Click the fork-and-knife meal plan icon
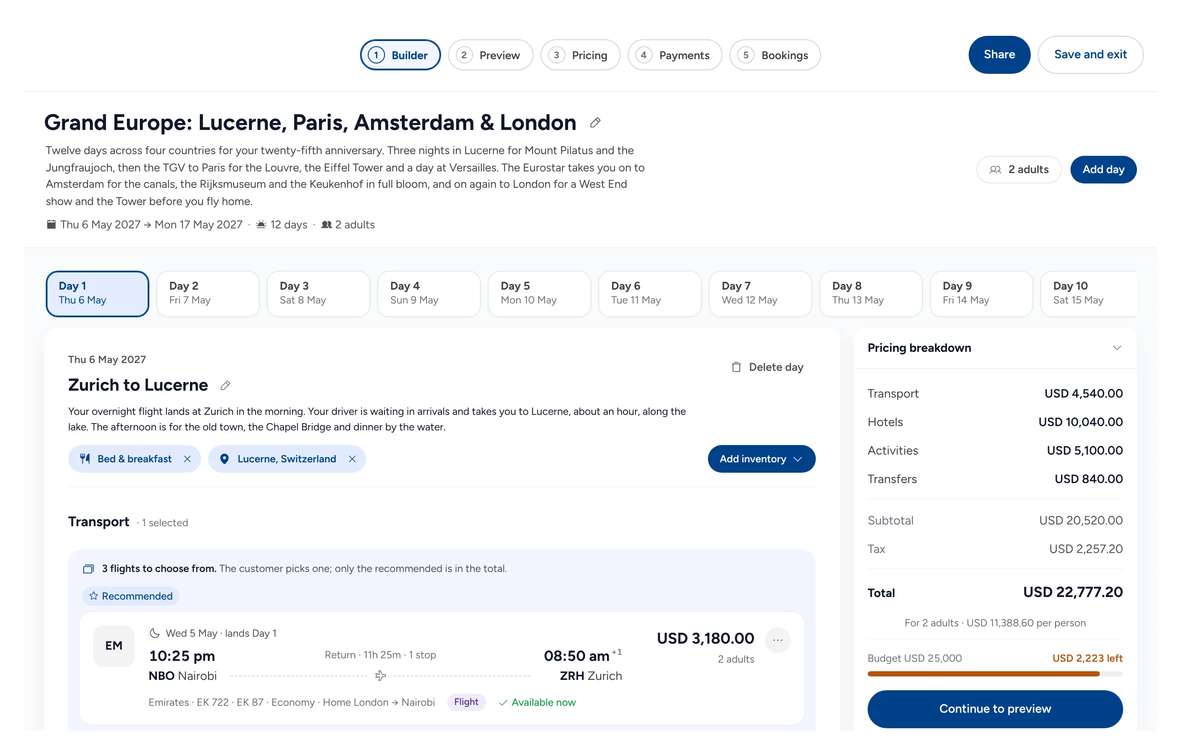Screen dimensions: 1181x755 [85, 459]
